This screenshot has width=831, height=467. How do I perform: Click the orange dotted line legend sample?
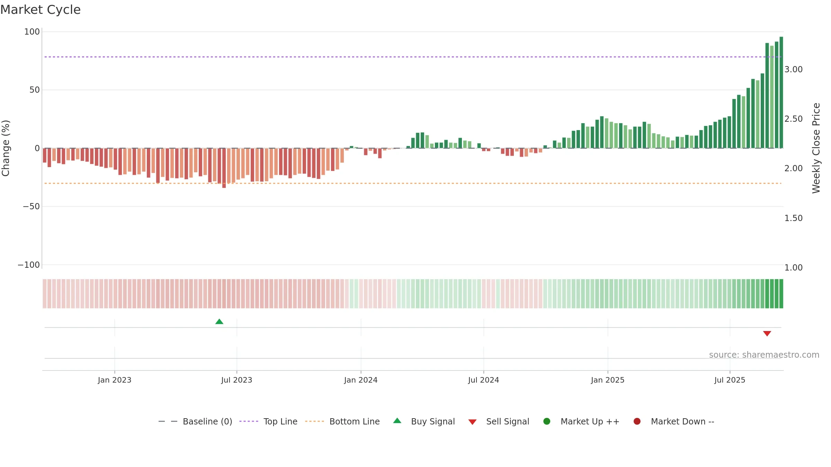pos(314,421)
